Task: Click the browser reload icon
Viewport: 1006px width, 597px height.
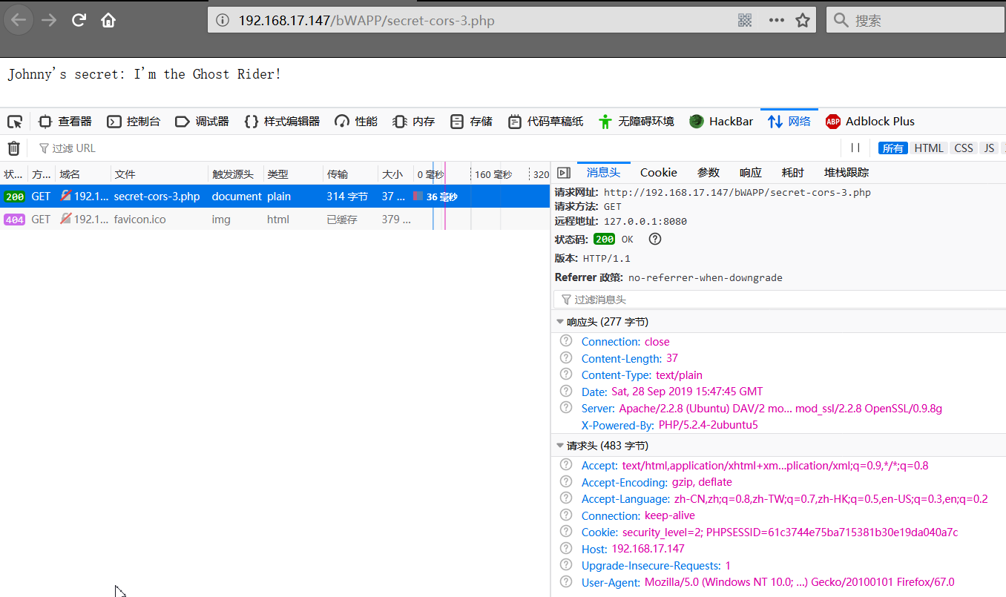Action: click(79, 21)
